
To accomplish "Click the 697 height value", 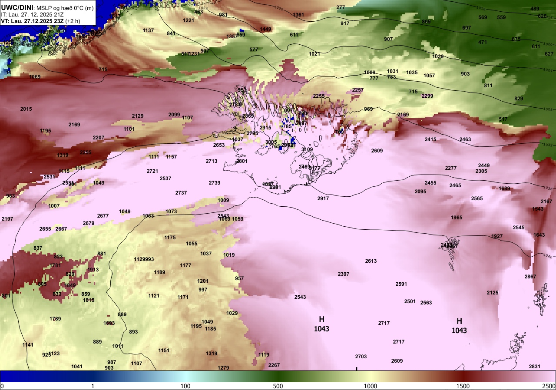I will (x=467, y=28).
